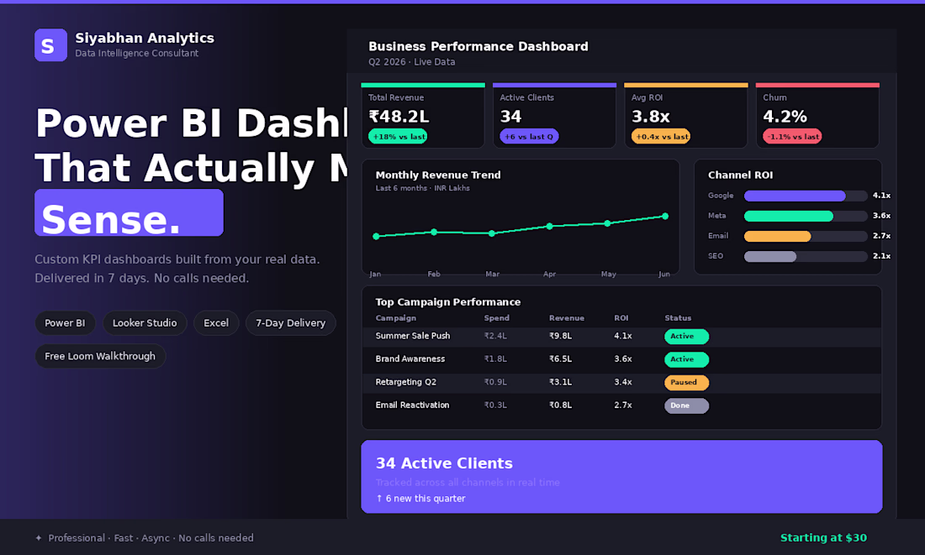Open the Avg ROI KPI card
This screenshot has width=925, height=555.
click(x=686, y=116)
